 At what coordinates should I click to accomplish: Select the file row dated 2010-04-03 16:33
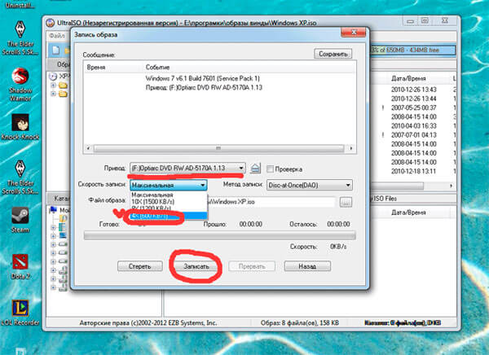pyautogui.click(x=413, y=126)
